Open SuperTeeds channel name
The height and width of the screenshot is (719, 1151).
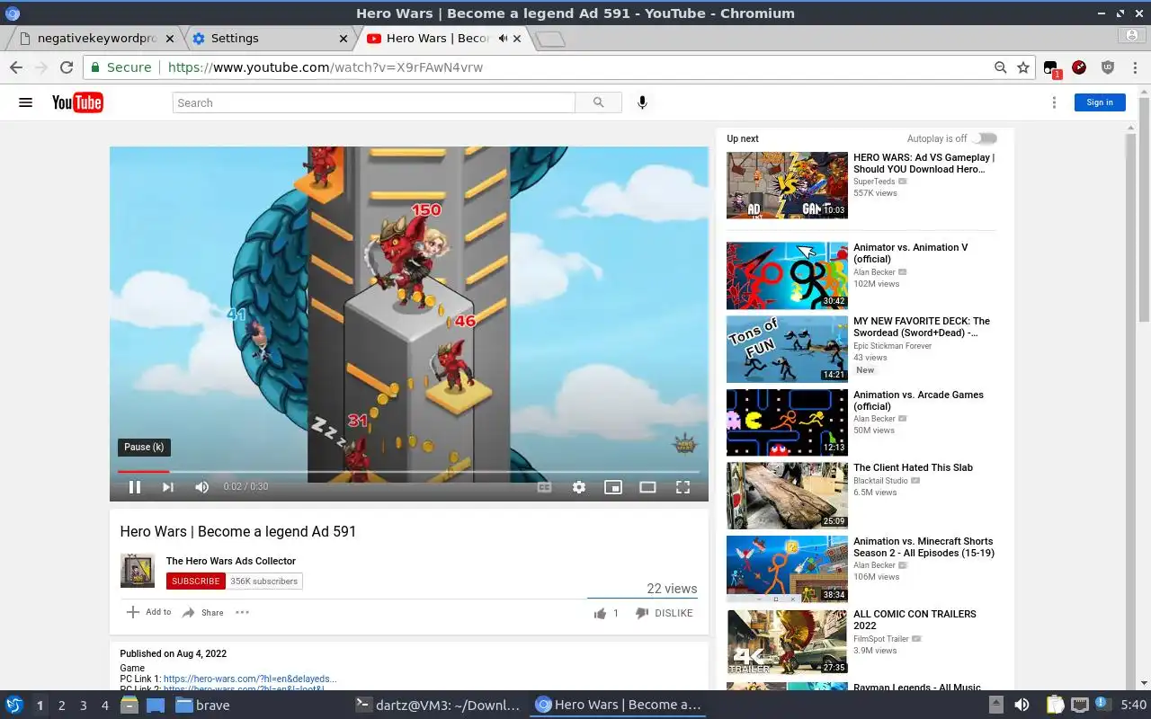coord(874,182)
